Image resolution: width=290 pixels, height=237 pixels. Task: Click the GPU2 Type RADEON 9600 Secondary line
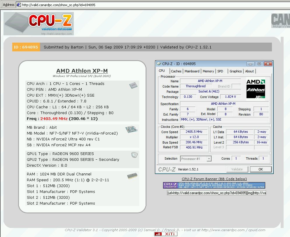click(73, 159)
